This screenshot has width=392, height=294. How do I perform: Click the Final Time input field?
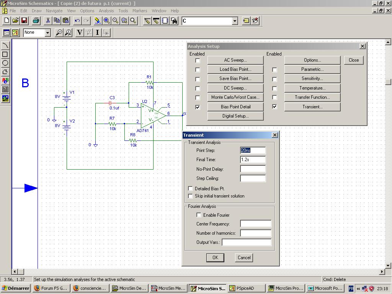(253, 160)
